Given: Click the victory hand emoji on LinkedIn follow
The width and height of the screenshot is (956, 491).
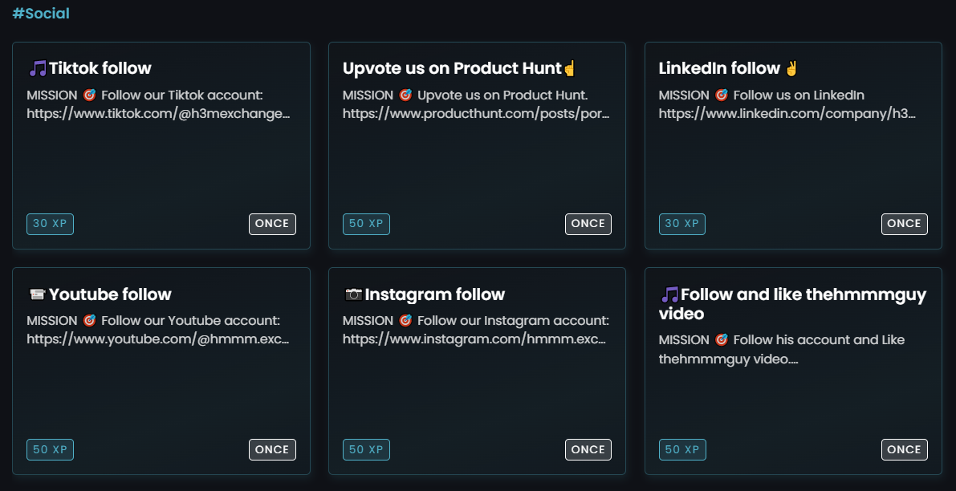Looking at the screenshot, I should (x=791, y=68).
